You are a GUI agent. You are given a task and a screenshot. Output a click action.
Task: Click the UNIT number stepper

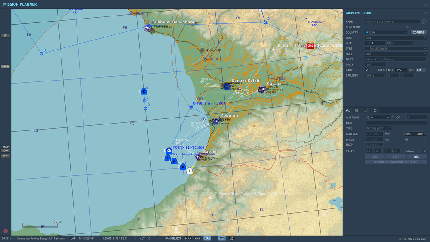[375, 43]
